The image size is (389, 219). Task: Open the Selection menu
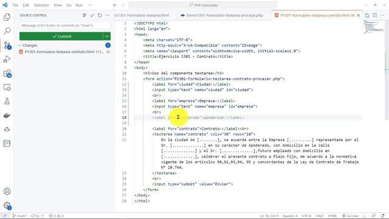41,5
